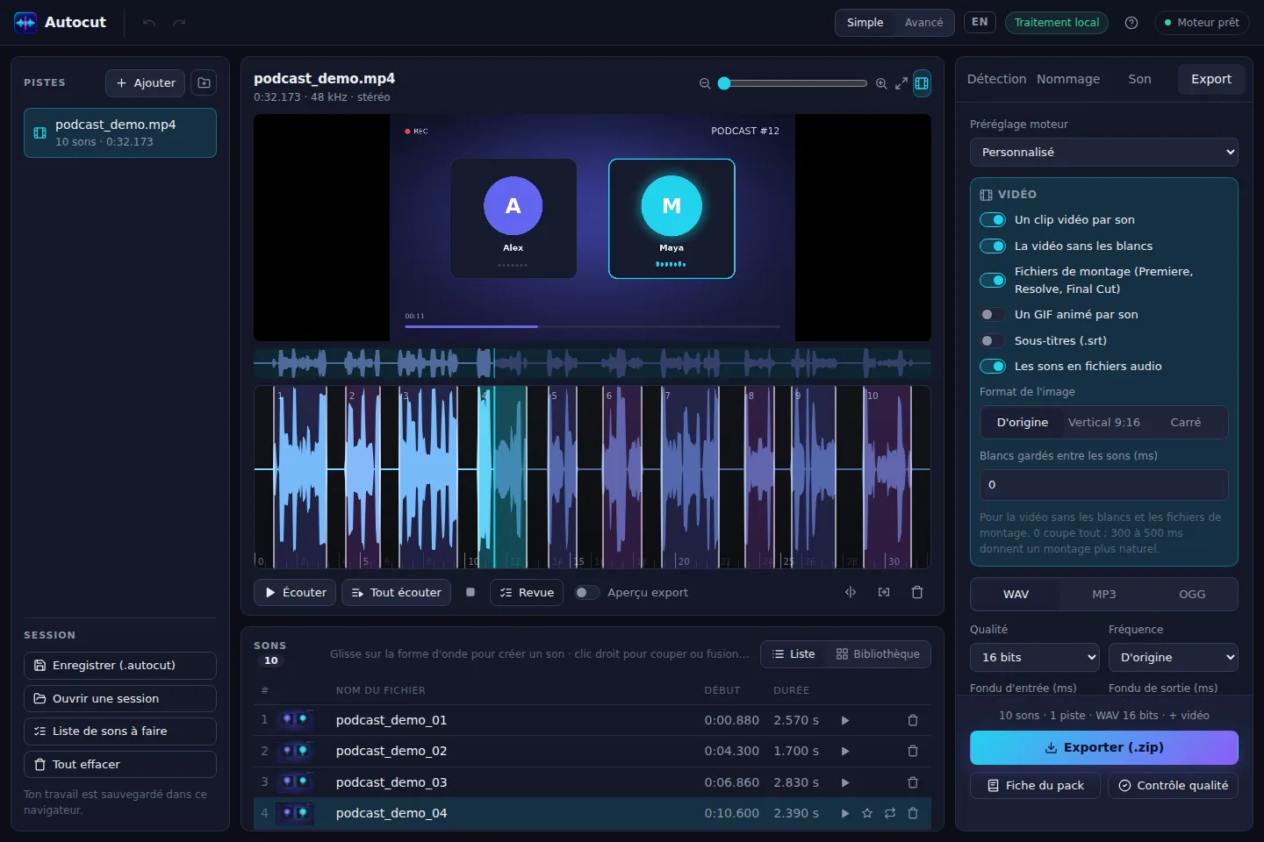Switch to the Nommage tab
This screenshot has height=842, width=1264.
(1068, 79)
